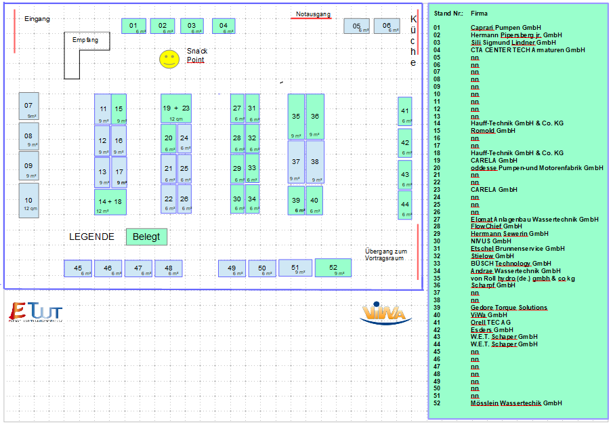Screen dimensions: 613x427
Task: Click BÜSCH Technology GmbH entry
Action: (x=511, y=264)
